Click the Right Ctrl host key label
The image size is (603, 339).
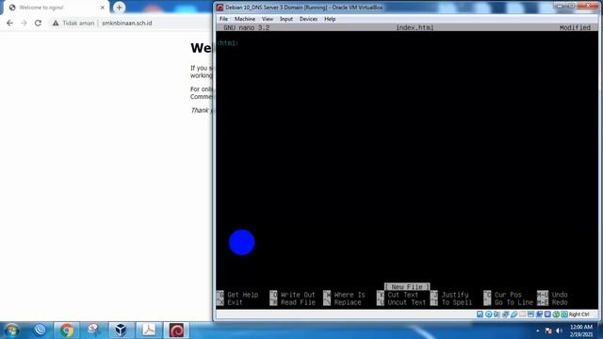click(579, 314)
